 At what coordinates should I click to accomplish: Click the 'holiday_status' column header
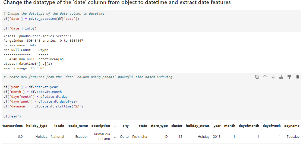(198, 126)
